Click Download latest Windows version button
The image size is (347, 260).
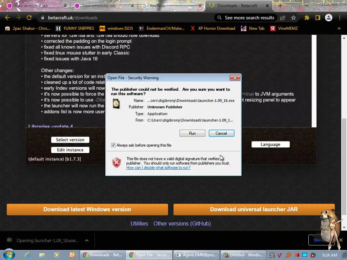pyautogui.click(x=87, y=209)
